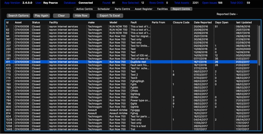Click the Search Options button

[x=18, y=15]
